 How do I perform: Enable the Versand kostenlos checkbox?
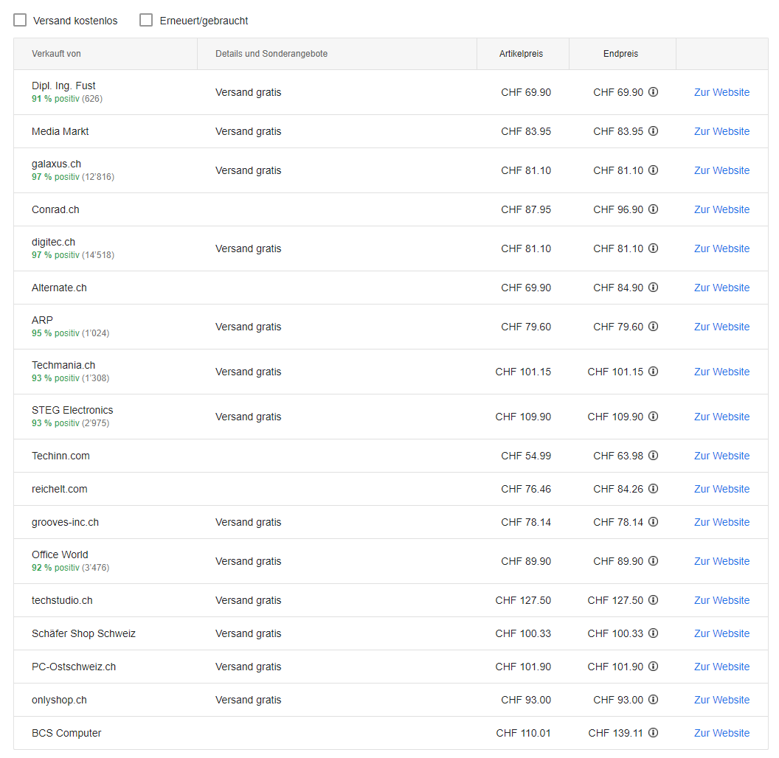point(21,21)
